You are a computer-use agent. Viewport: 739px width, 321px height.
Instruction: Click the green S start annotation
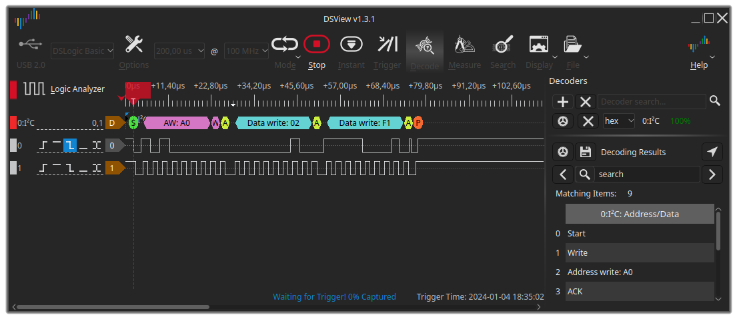coord(133,123)
